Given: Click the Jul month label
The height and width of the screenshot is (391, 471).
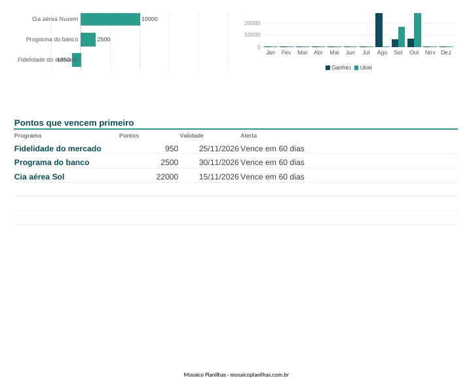Looking at the screenshot, I should pyautogui.click(x=366, y=52).
